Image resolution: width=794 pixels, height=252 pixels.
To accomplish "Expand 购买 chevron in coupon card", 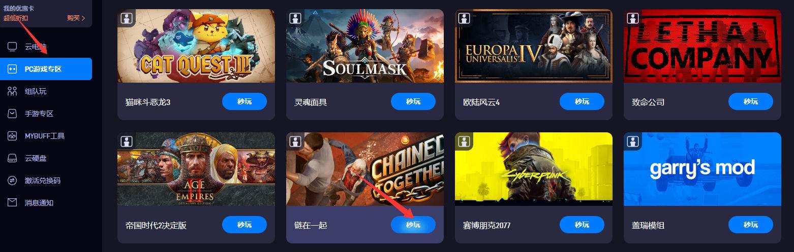I will (83, 18).
